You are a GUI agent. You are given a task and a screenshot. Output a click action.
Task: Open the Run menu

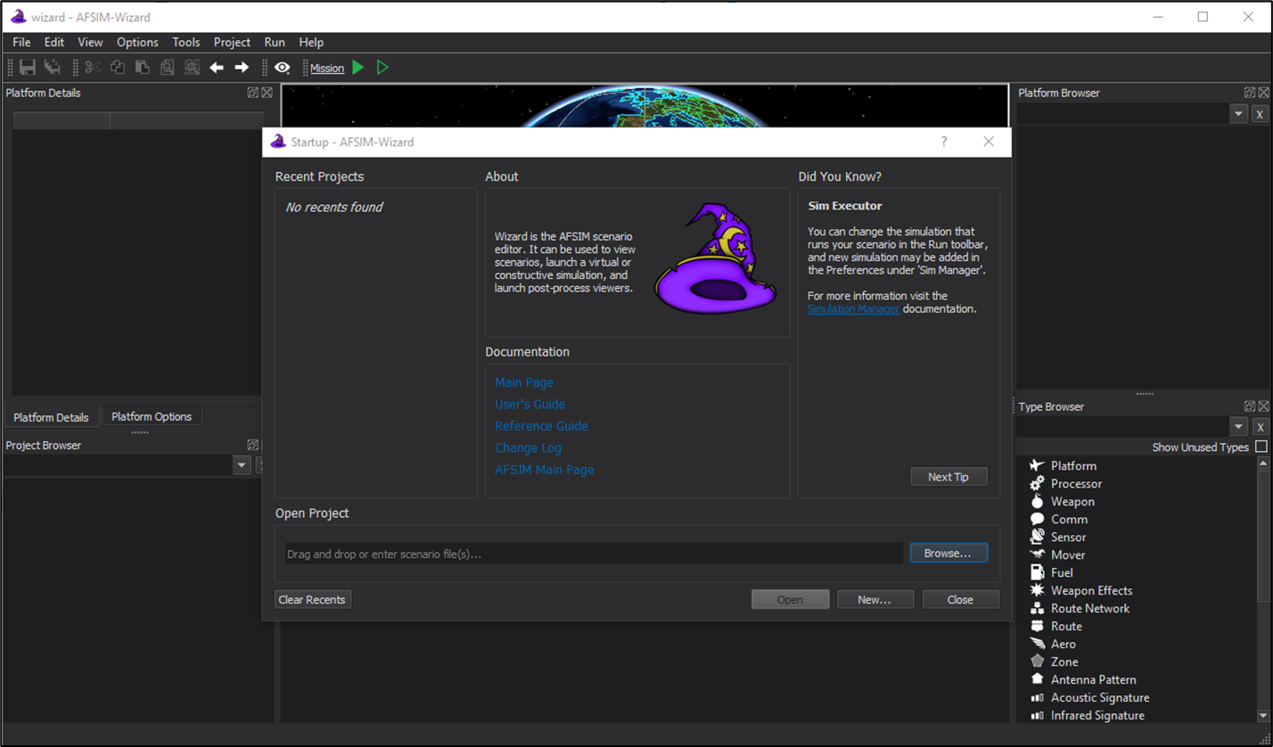(x=275, y=42)
